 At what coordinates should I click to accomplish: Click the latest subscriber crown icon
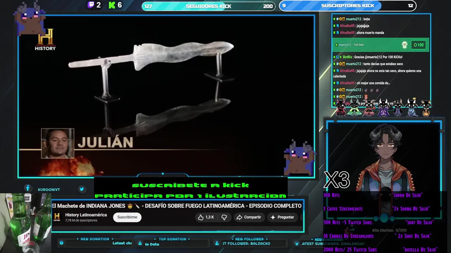[x=297, y=243]
